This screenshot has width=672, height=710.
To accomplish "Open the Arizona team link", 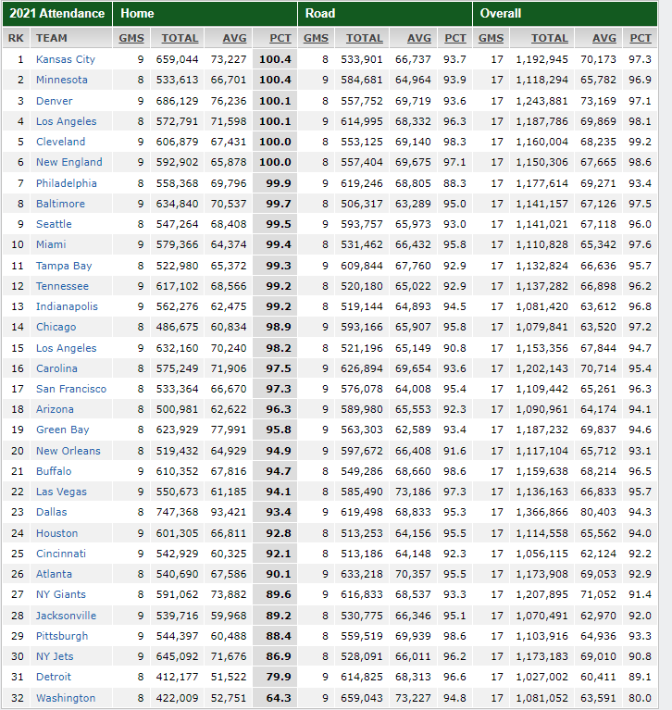I will click(x=55, y=409).
